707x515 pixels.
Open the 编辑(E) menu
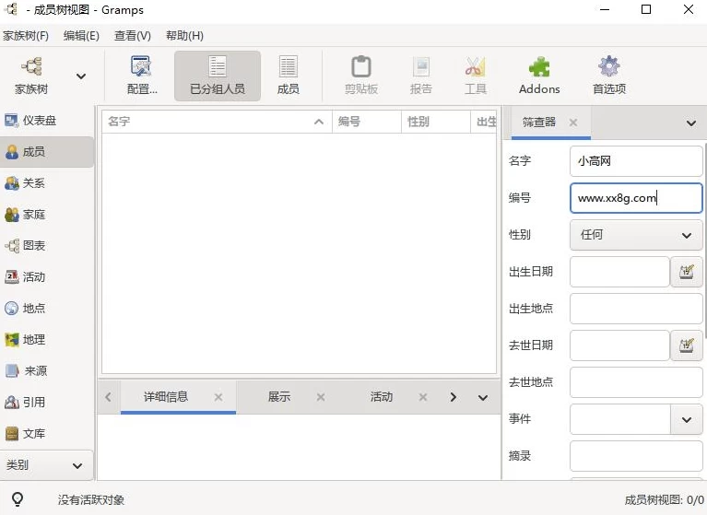(x=81, y=36)
